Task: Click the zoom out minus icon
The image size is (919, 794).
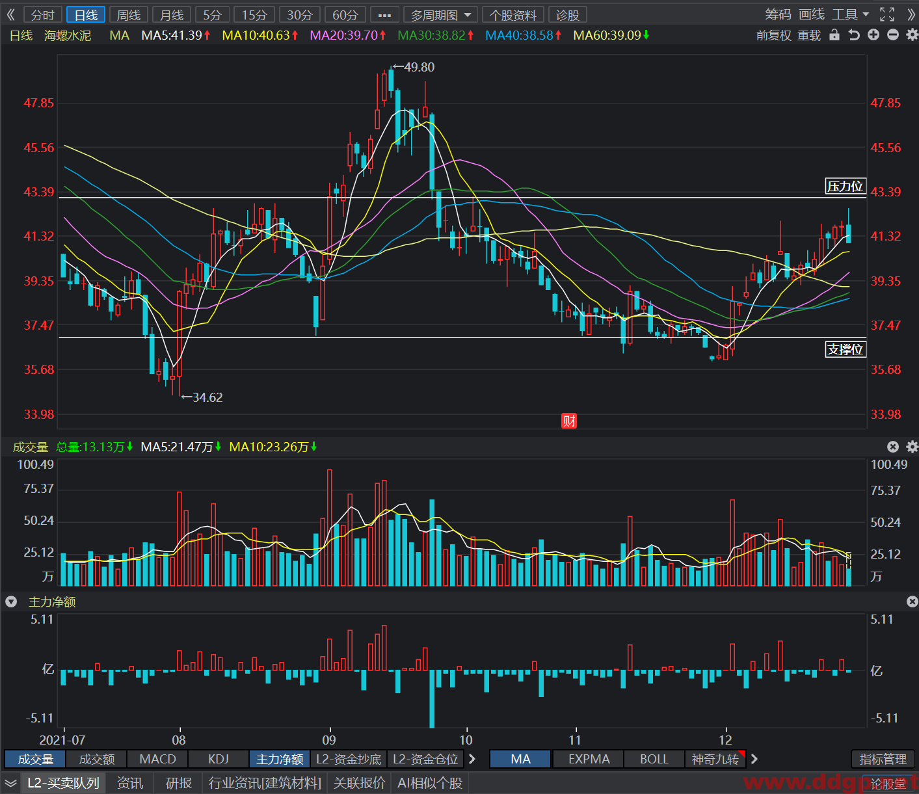Action: click(x=893, y=35)
